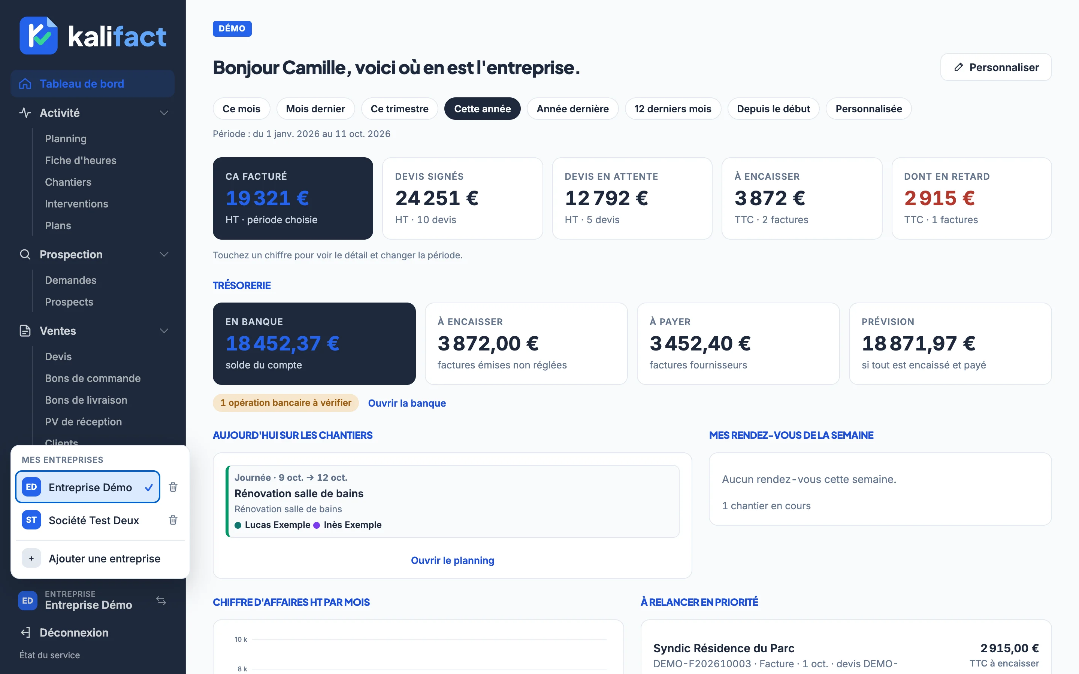Open Interventions in the sidebar
Image resolution: width=1079 pixels, height=674 pixels.
77,204
